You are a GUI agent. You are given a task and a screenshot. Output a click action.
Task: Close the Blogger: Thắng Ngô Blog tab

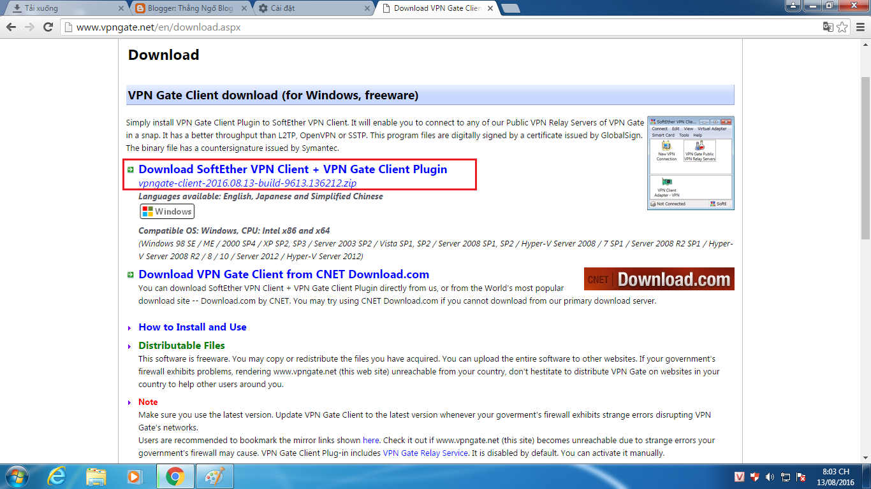244,8
